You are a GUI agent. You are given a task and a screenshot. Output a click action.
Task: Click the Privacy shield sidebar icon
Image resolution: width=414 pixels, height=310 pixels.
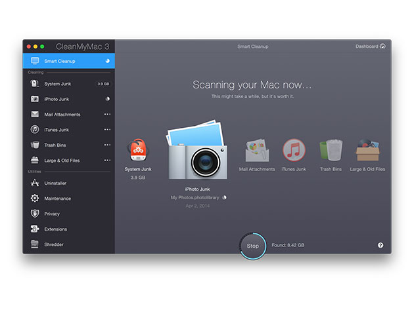pos(35,214)
